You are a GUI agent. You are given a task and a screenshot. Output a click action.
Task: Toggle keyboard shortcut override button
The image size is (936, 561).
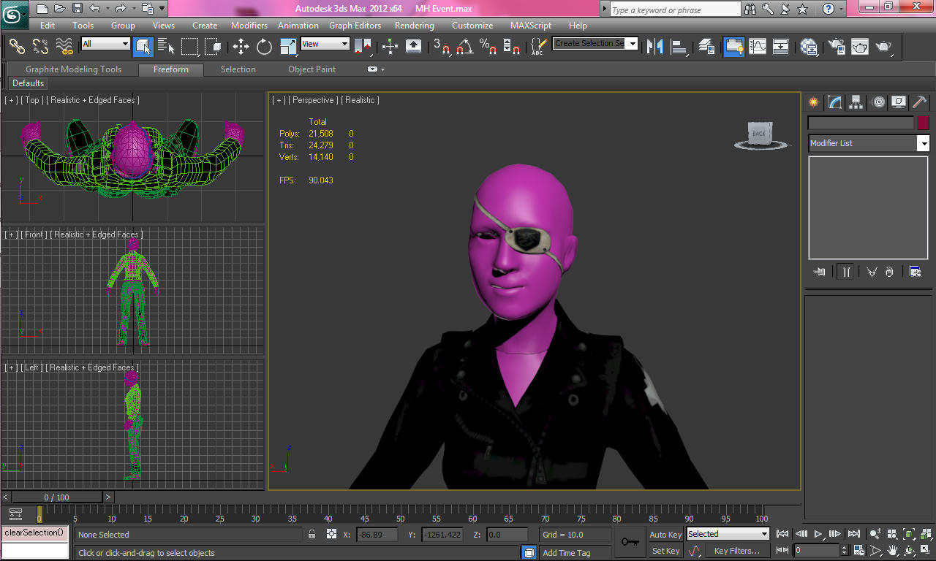[x=413, y=47]
